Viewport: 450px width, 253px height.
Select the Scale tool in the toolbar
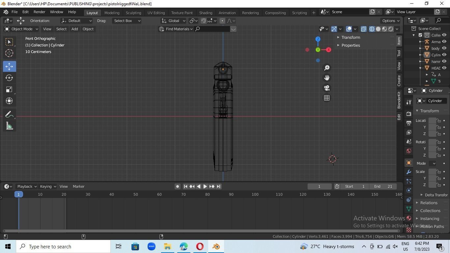[9, 90]
